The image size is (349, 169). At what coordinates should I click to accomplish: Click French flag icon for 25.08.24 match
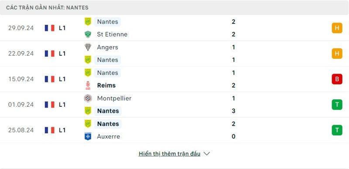click(x=50, y=130)
